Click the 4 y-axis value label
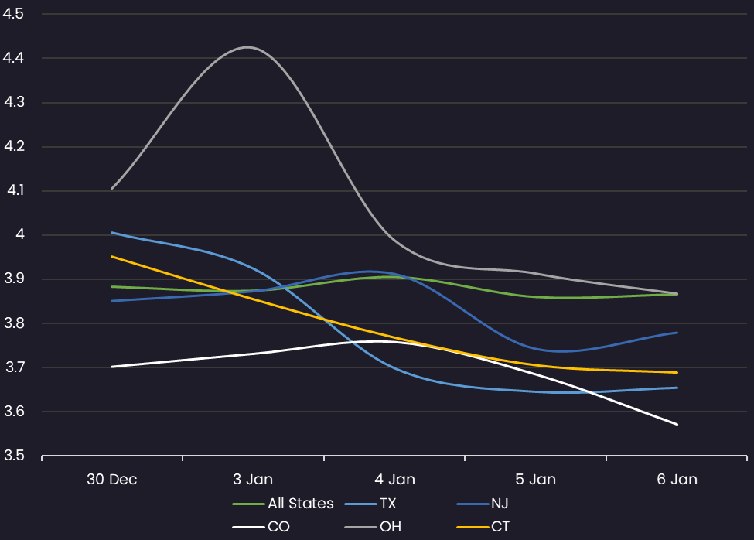The height and width of the screenshot is (540, 754). pyautogui.click(x=20, y=234)
